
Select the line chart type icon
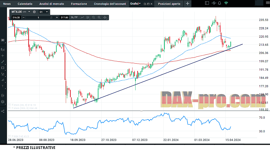[82, 17]
